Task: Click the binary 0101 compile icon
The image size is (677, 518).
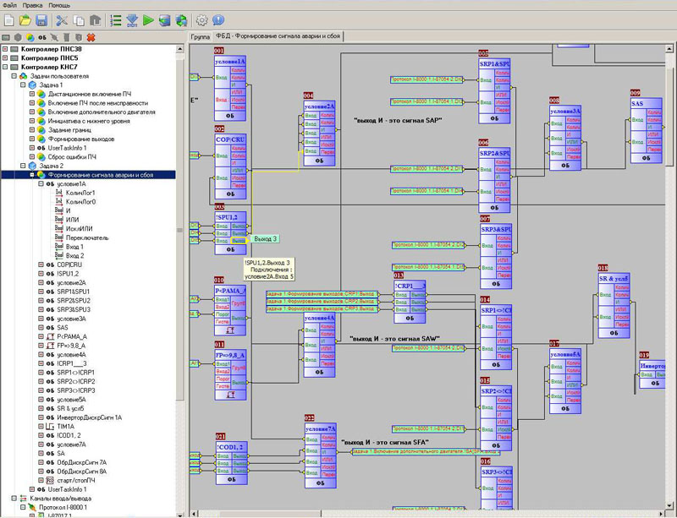Action: pyautogui.click(x=132, y=20)
